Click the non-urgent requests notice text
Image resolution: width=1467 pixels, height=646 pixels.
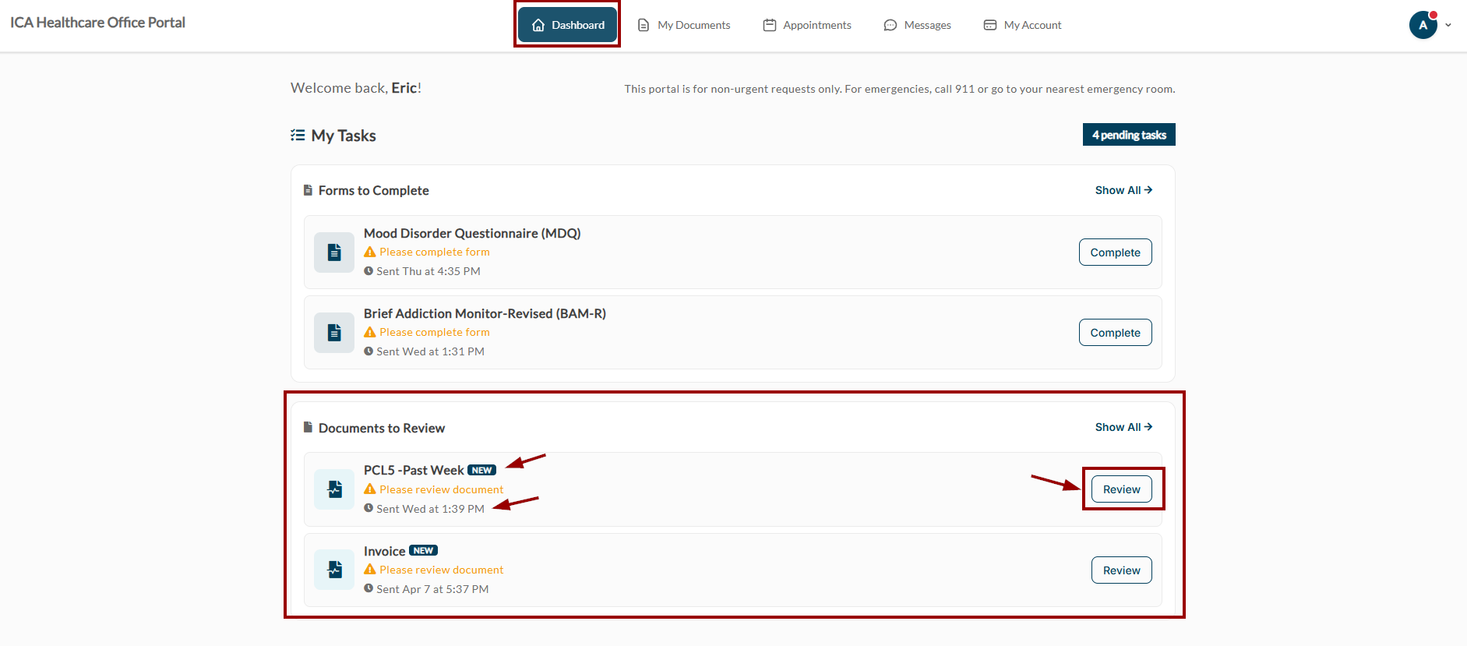(900, 89)
